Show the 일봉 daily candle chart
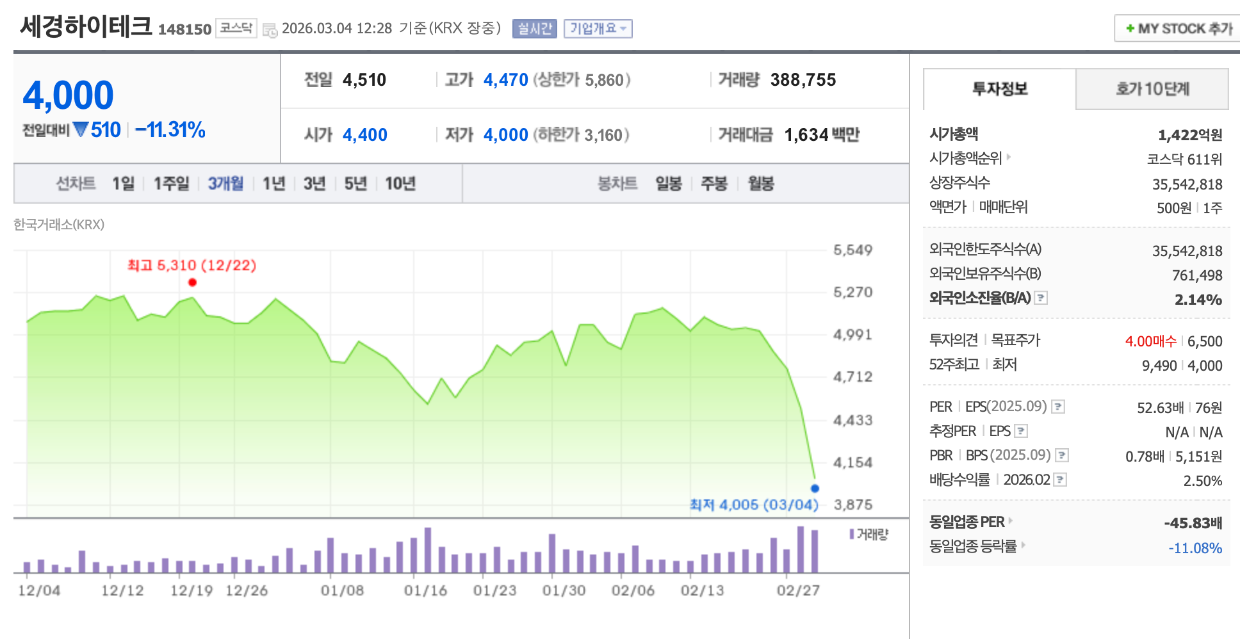 [x=669, y=184]
